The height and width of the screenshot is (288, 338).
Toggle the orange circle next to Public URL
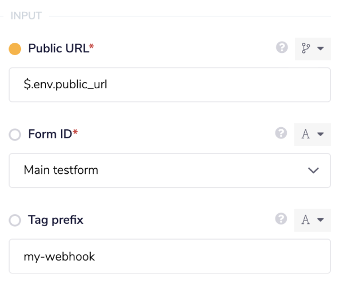tap(15, 49)
